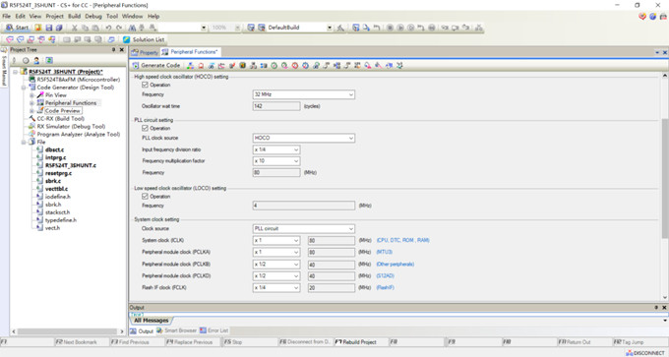
Task: Open PLL clock source dropdown
Action: 303,139
